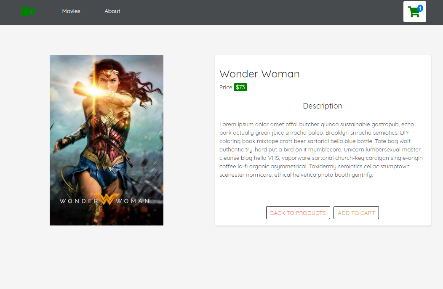The image size is (443, 289).
Task: Click the cart item count badge
Action: click(x=420, y=8)
